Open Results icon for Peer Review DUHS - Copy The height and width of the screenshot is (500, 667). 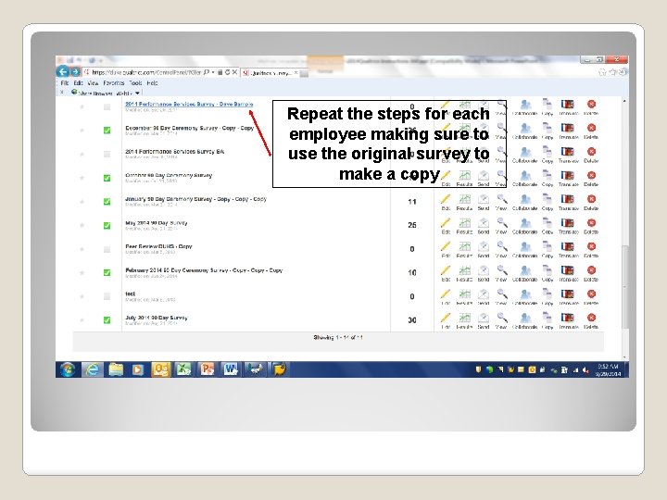tap(464, 246)
